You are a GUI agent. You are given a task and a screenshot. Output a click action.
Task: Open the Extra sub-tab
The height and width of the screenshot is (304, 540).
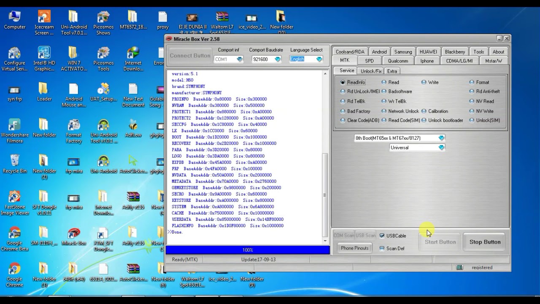[392, 71]
